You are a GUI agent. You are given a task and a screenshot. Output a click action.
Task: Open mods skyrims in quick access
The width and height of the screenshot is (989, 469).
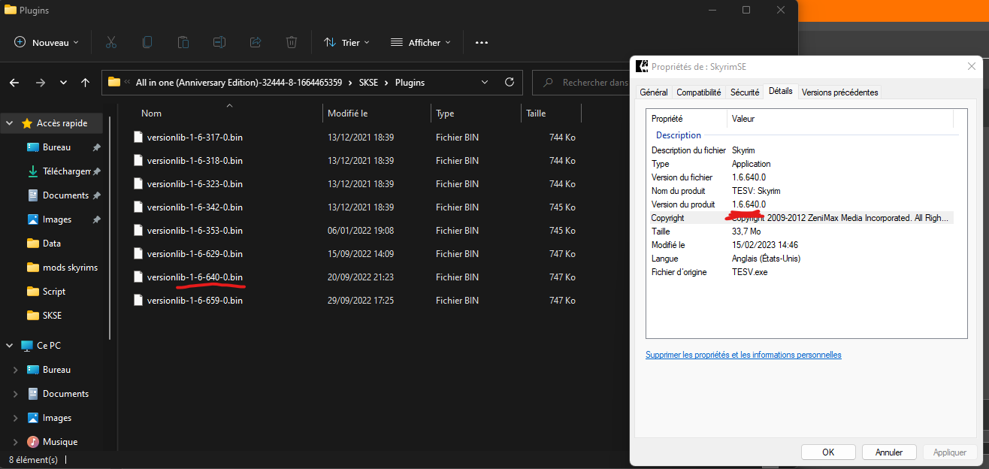[x=70, y=268]
